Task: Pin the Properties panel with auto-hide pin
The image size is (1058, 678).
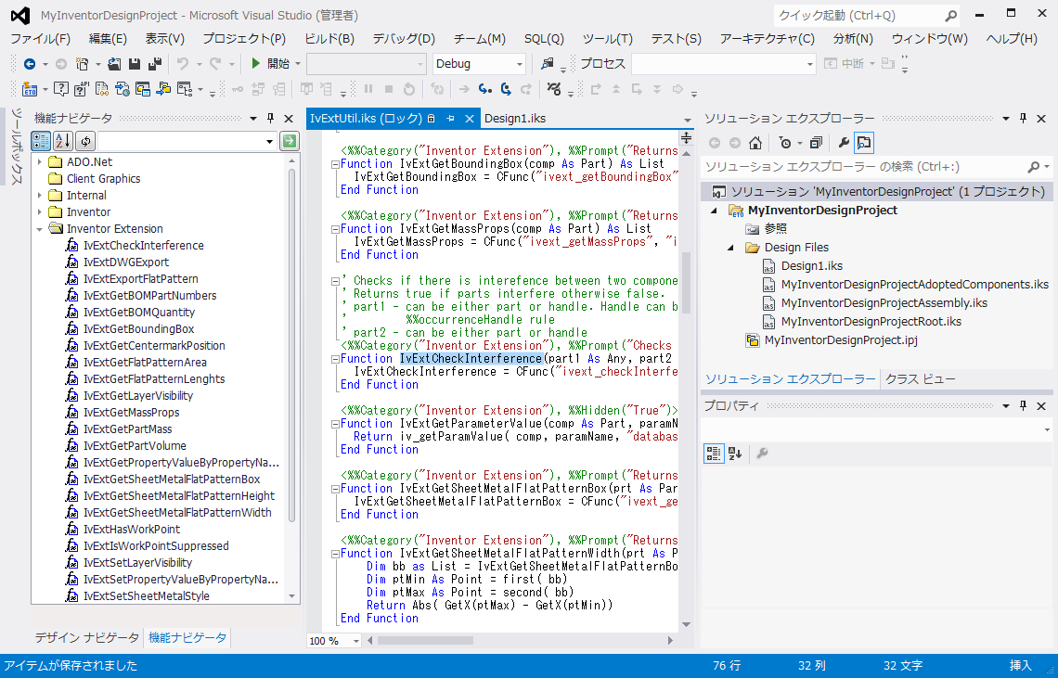Action: tap(1024, 406)
